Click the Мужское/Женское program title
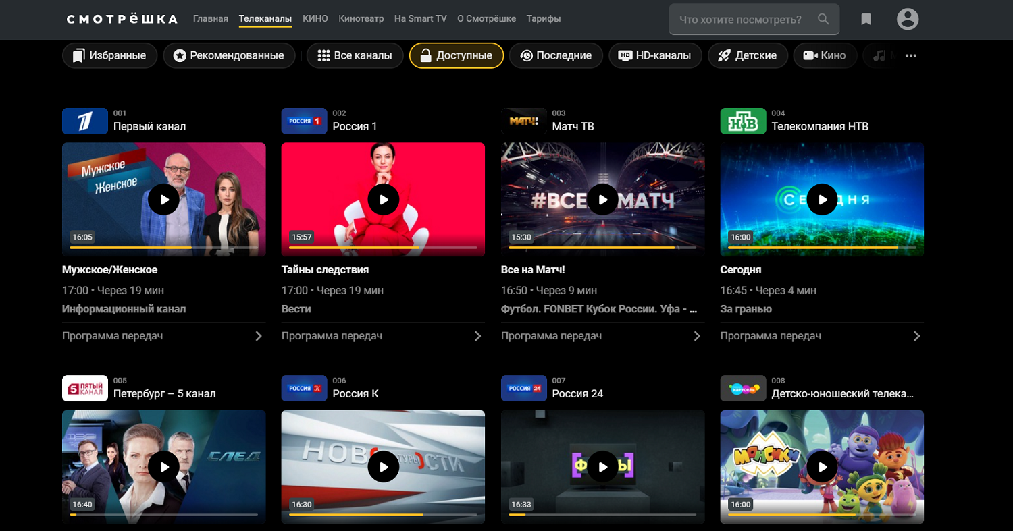This screenshot has width=1013, height=531. click(109, 269)
